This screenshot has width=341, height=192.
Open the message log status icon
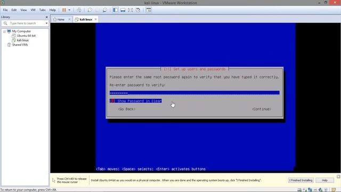[334, 190]
